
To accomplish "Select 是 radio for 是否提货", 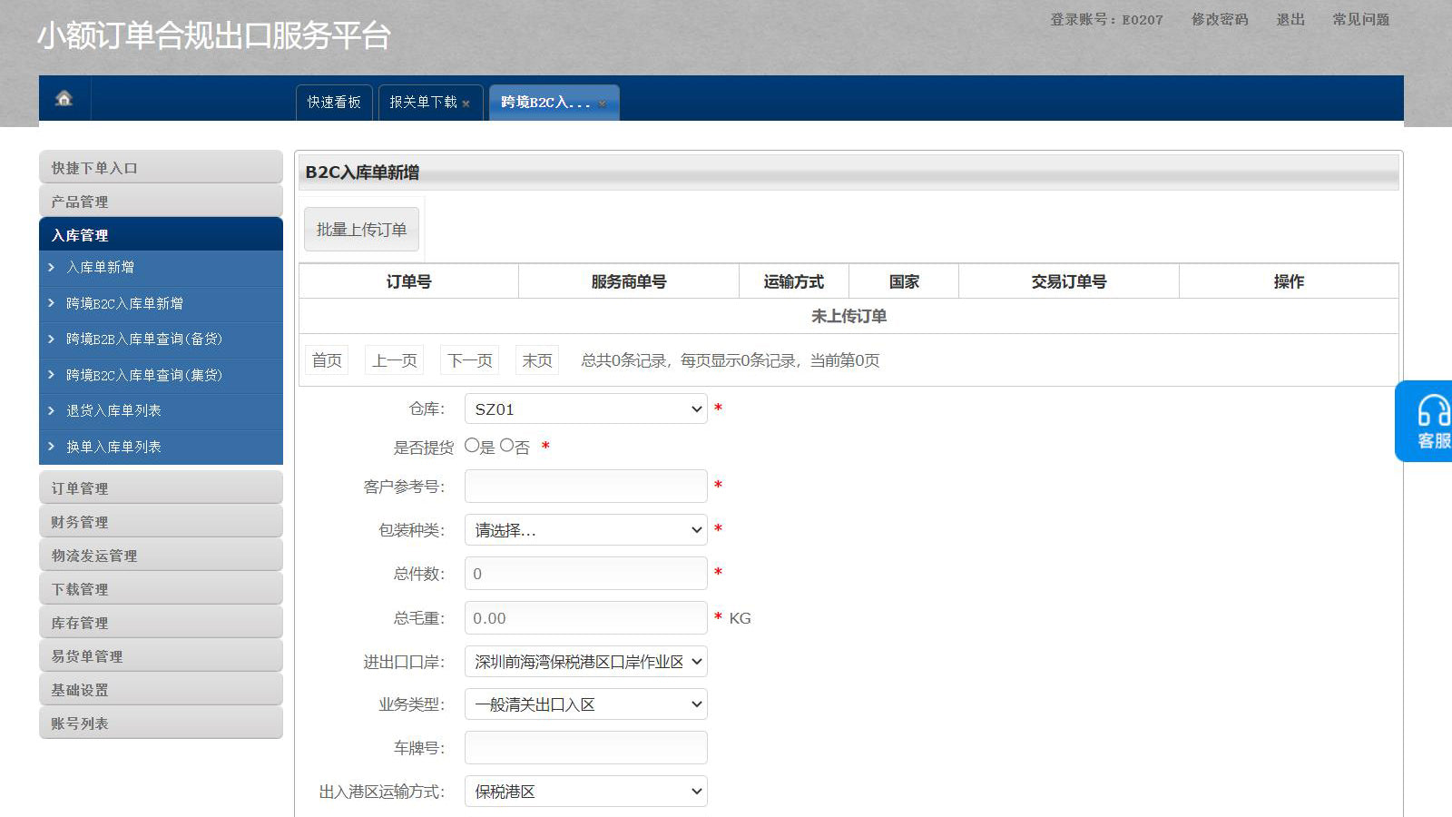I will 472,446.
